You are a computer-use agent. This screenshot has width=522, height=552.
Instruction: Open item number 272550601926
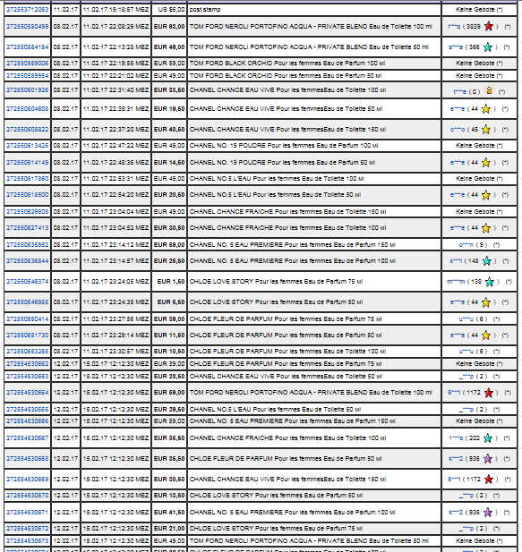[x=28, y=90]
